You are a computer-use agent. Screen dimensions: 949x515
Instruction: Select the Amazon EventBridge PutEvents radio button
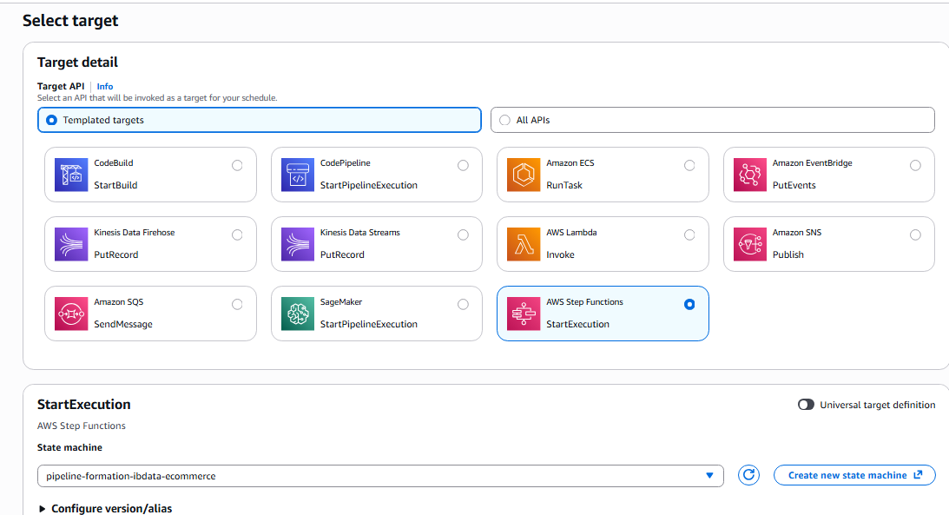point(916,165)
